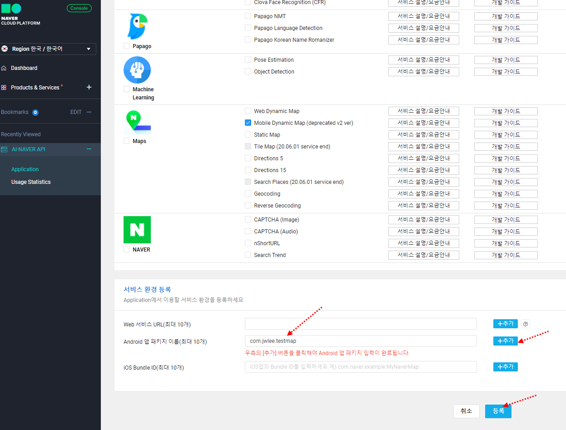Viewport: 566px width, 430px height.
Task: Click the Machine Learning head icon
Action: (x=137, y=70)
